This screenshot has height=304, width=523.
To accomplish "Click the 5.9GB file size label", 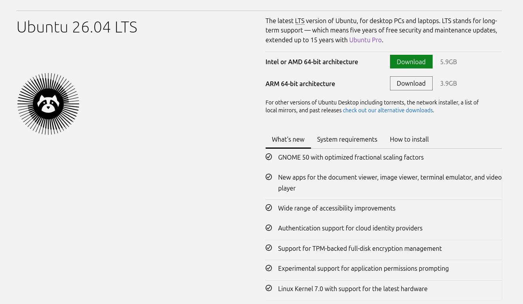I will [x=448, y=61].
